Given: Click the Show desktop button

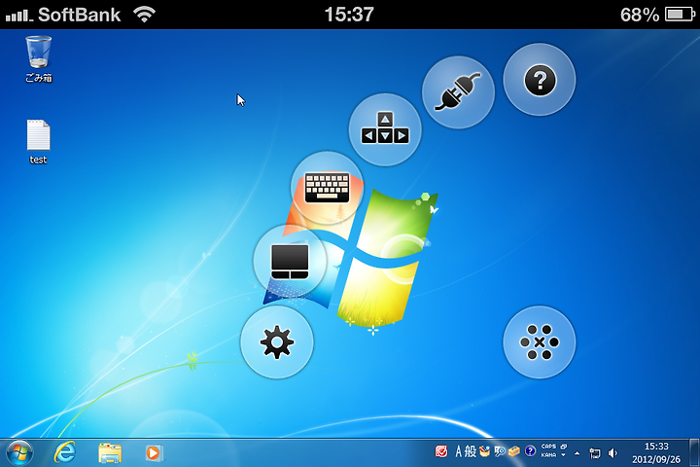Looking at the screenshot, I should (694, 452).
